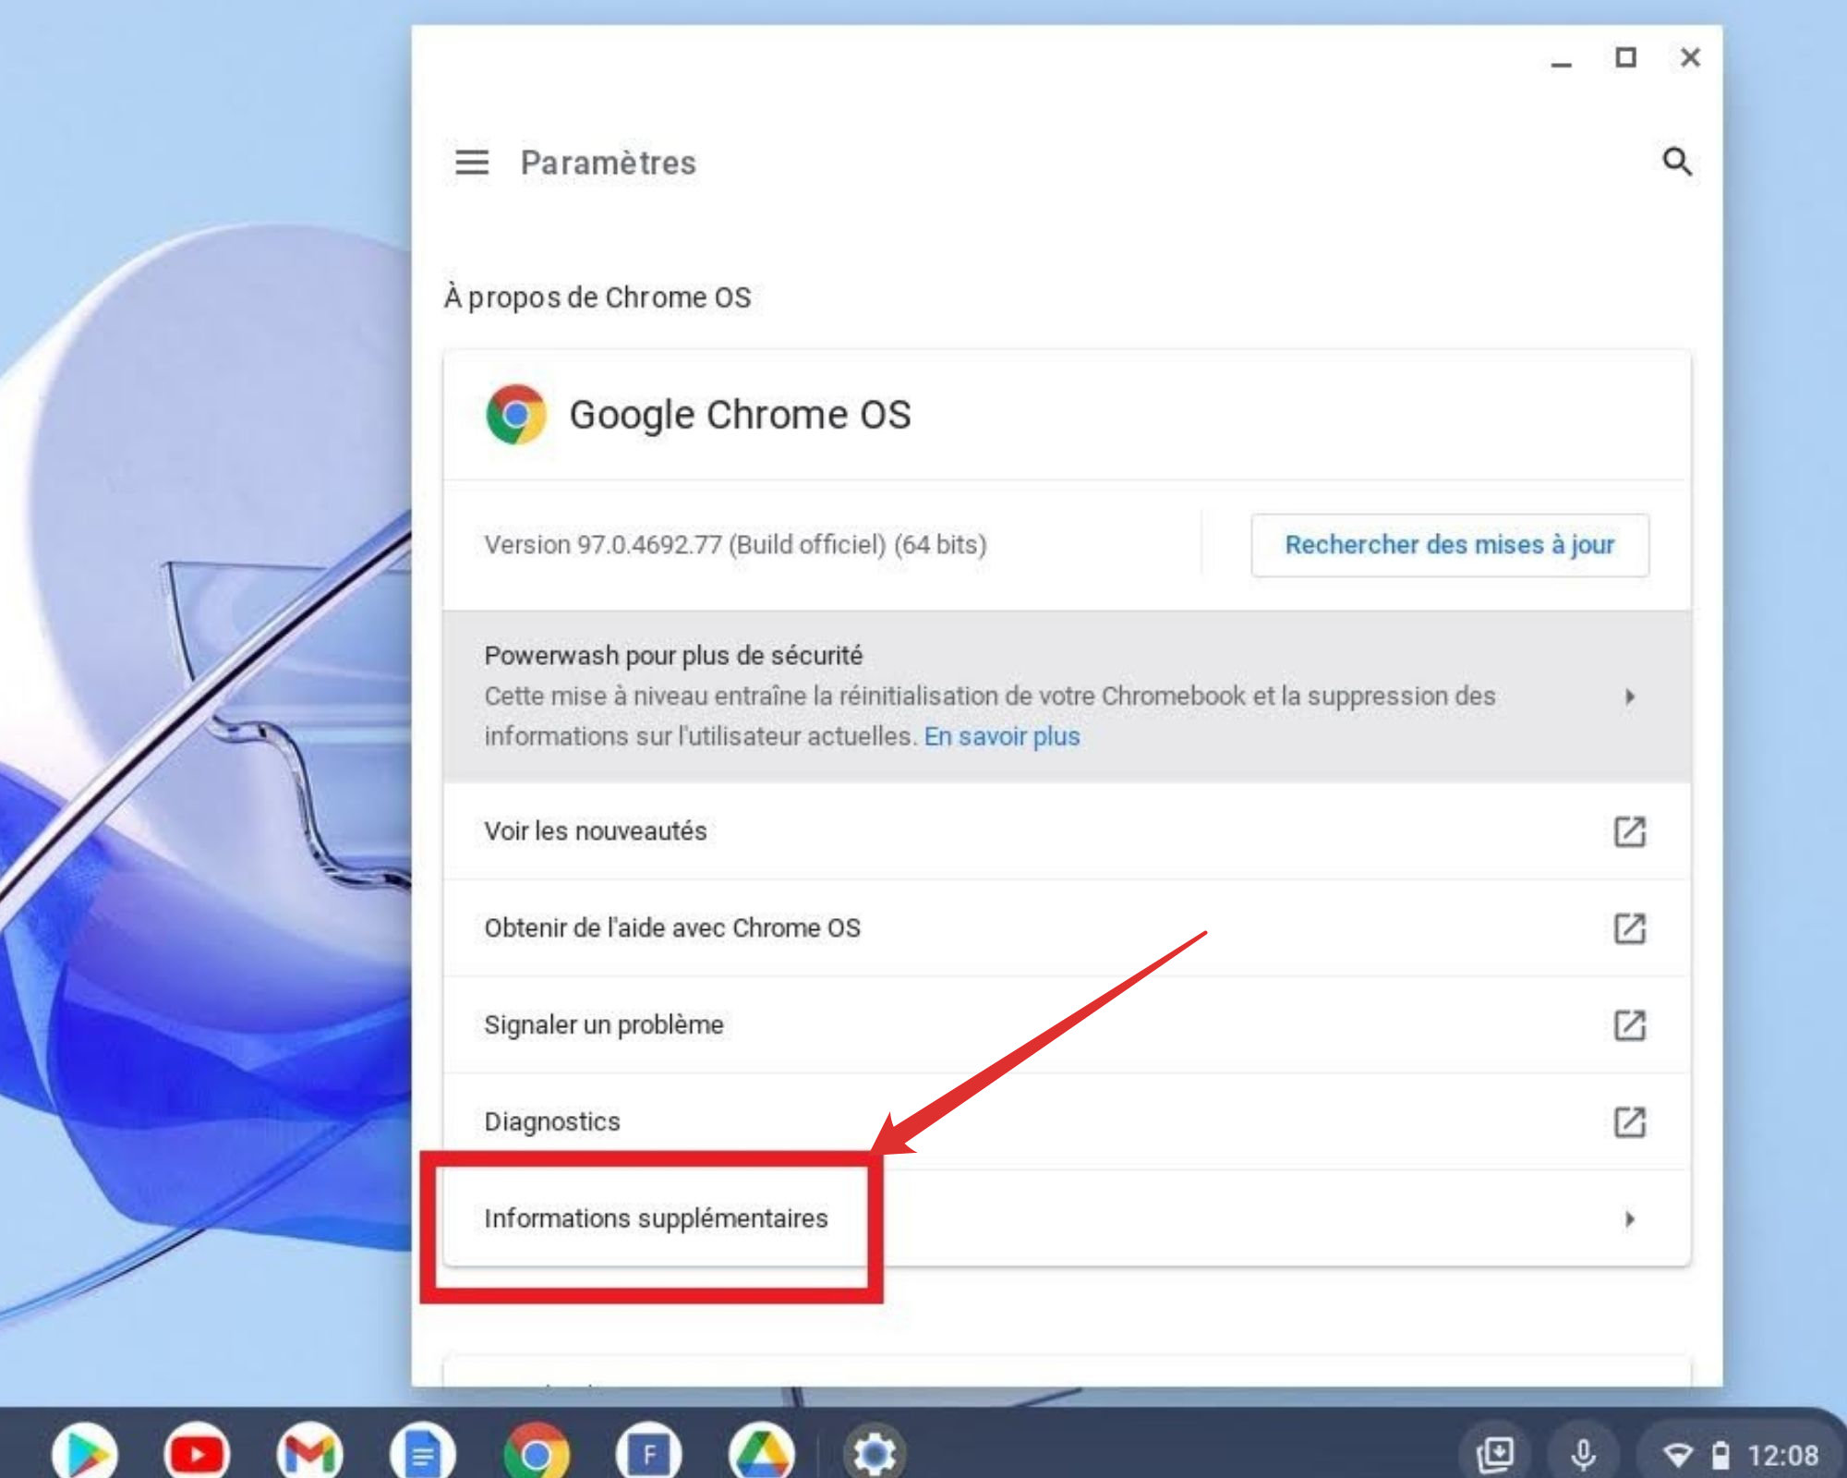The width and height of the screenshot is (1847, 1478).
Task: Click Powerwash pour plus de sécurité heading
Action: tap(673, 656)
